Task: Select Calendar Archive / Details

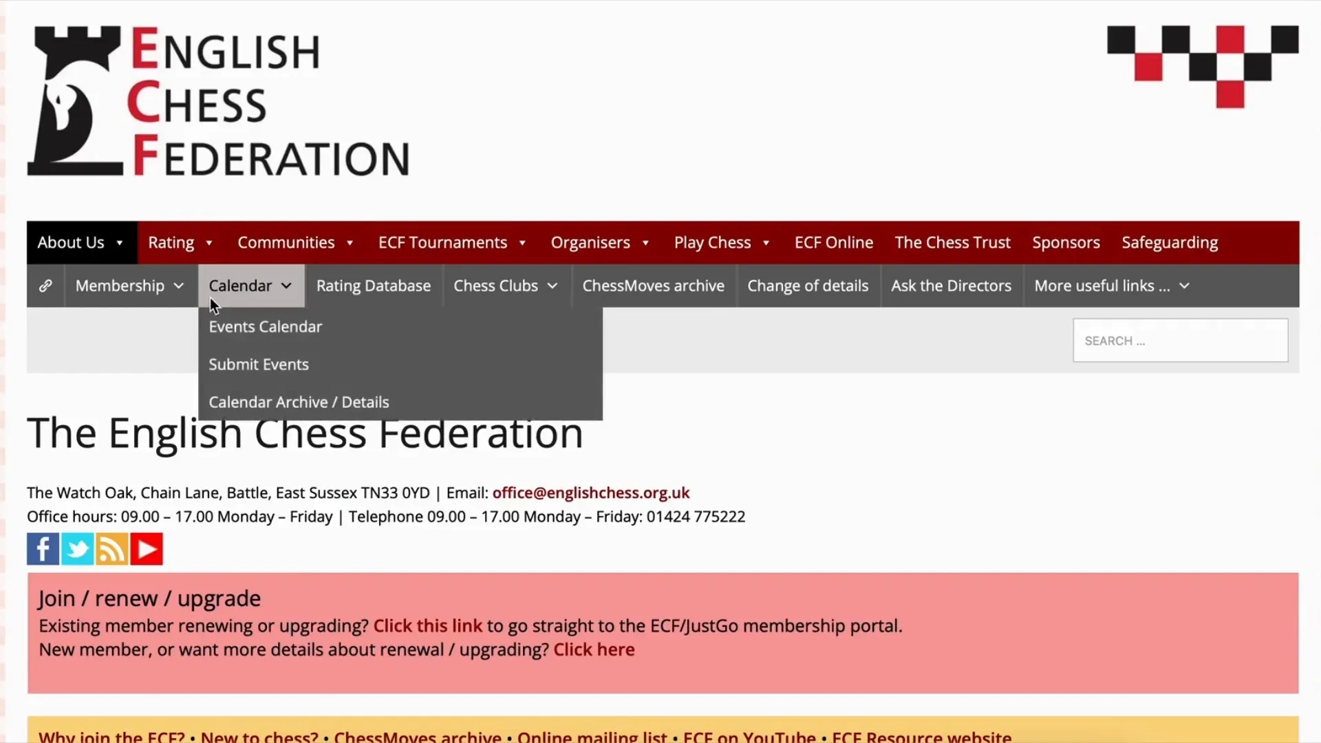Action: pos(299,402)
